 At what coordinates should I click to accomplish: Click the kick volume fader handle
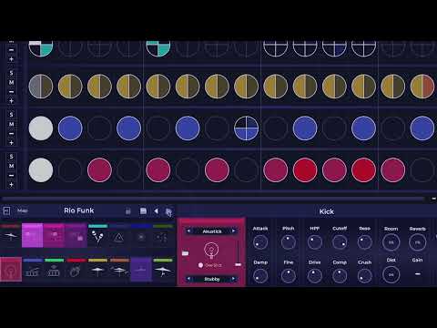click(x=239, y=265)
